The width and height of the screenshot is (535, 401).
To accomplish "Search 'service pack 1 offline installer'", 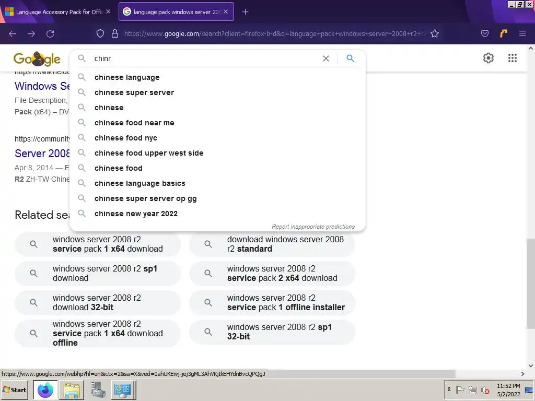I will (x=272, y=302).
